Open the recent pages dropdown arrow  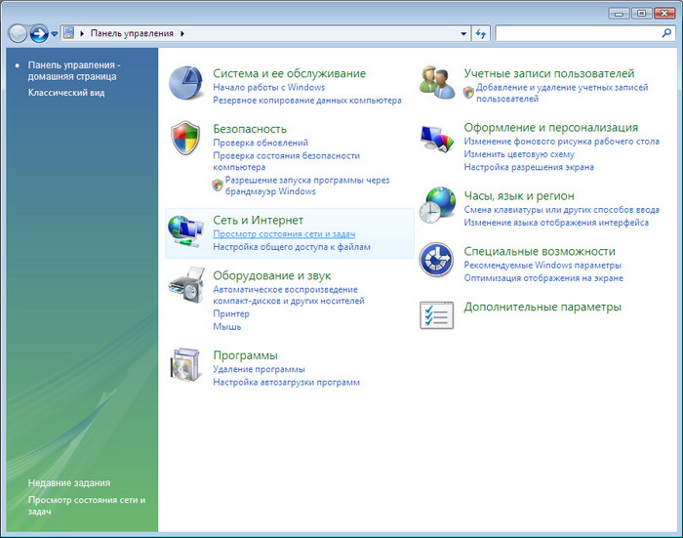[55, 33]
